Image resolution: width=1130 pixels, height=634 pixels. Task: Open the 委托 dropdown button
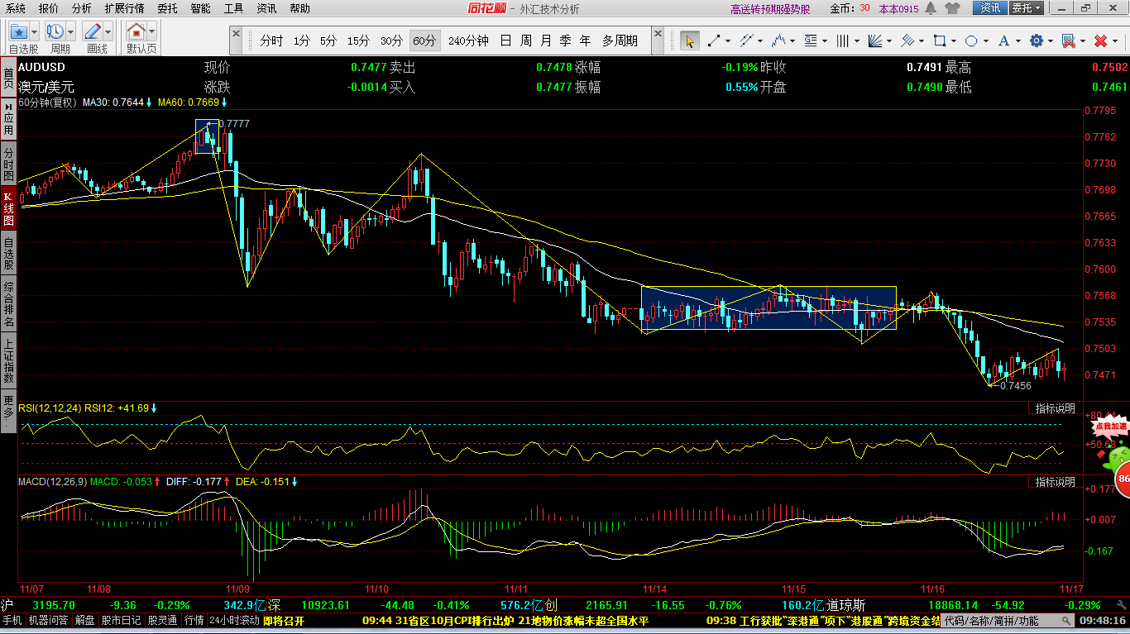pyautogui.click(x=1027, y=8)
